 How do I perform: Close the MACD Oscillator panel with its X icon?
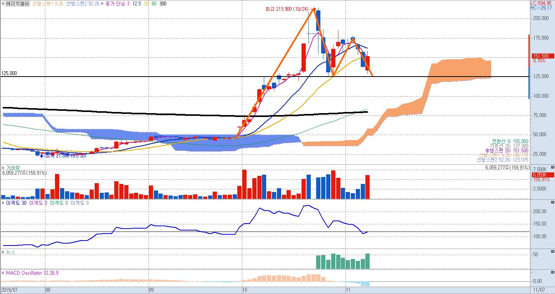(x=553, y=272)
